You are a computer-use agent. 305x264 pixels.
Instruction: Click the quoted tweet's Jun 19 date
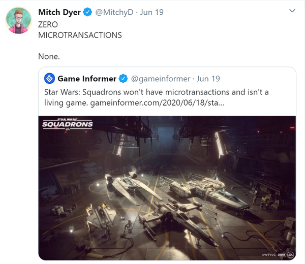click(x=208, y=79)
